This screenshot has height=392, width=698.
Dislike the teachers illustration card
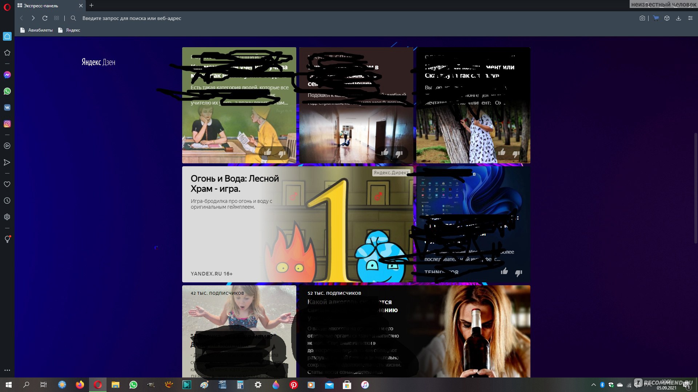coord(282,154)
